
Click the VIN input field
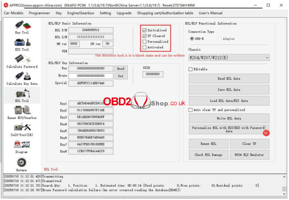tap(91, 51)
